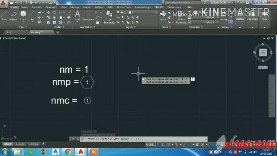Open the Express Tools ribbon tab
This screenshot has width=277, height=156.
[x=124, y=7]
